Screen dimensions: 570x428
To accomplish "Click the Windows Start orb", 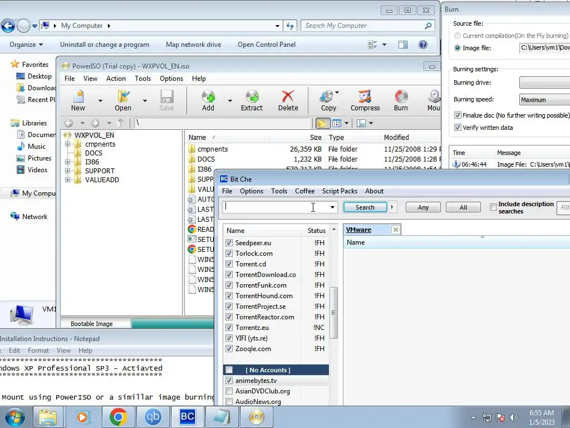I will pyautogui.click(x=14, y=417).
